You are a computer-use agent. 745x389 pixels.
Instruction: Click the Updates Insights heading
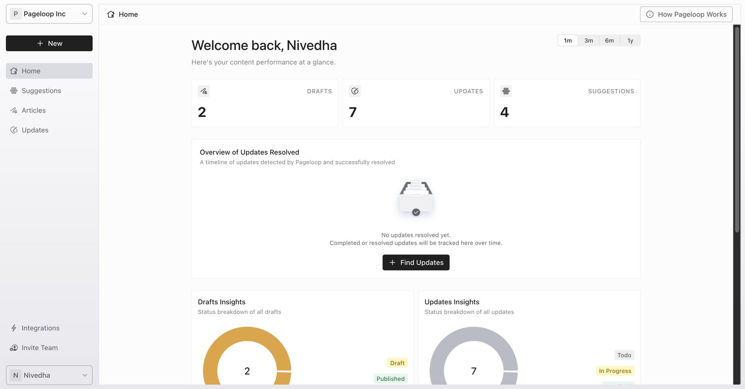(x=452, y=302)
